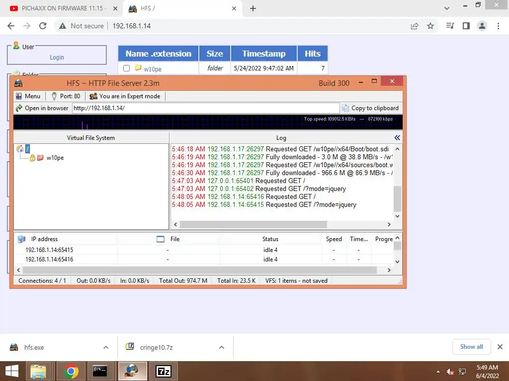Click the HFS title bar icon
Viewport: 509px width, 381px height.
coord(18,83)
